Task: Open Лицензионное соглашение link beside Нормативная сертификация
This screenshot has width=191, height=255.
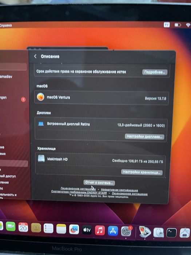Action: tap(78, 189)
